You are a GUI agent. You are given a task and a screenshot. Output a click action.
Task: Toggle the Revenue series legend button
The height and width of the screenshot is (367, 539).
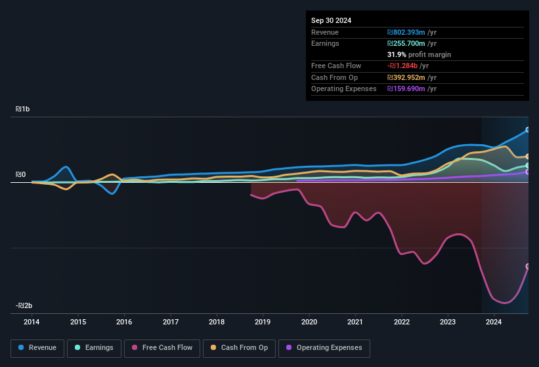click(x=37, y=348)
